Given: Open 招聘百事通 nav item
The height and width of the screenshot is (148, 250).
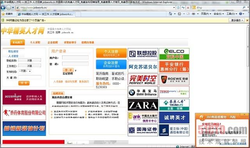Looking at the screenshot, I should (x=87, y=43).
